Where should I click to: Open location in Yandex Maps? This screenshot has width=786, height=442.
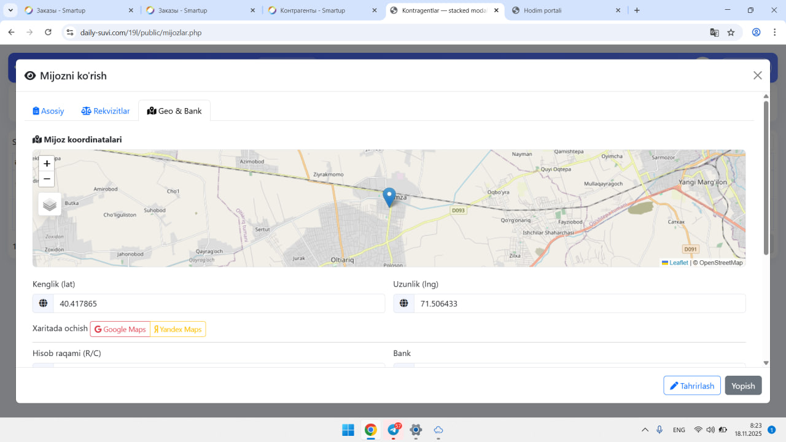coord(178,330)
